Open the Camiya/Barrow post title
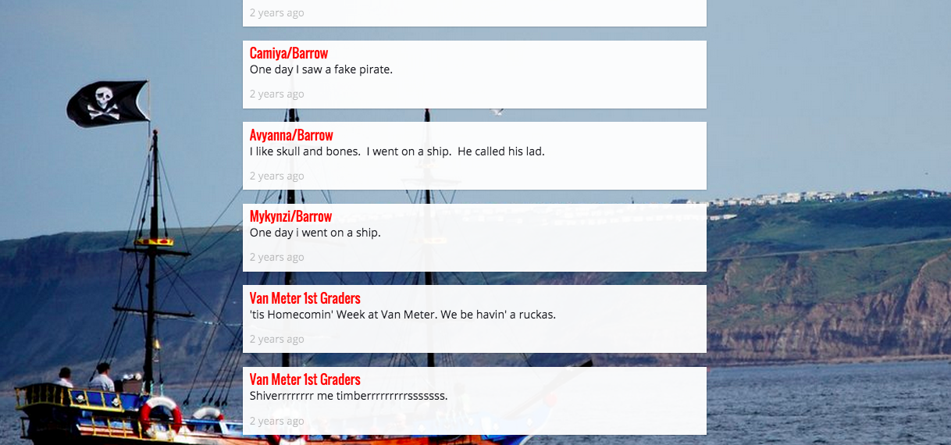This screenshot has width=951, height=445. 289,53
